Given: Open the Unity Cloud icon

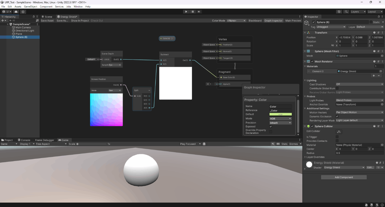Looking at the screenshot, I should coord(16,12).
